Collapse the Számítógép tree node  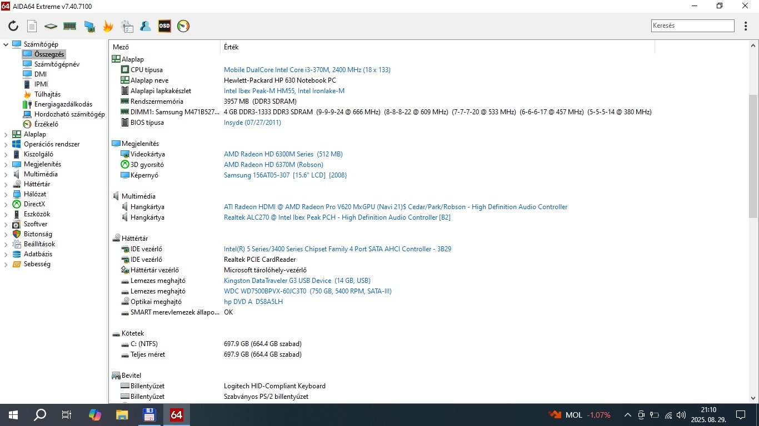tap(6, 44)
